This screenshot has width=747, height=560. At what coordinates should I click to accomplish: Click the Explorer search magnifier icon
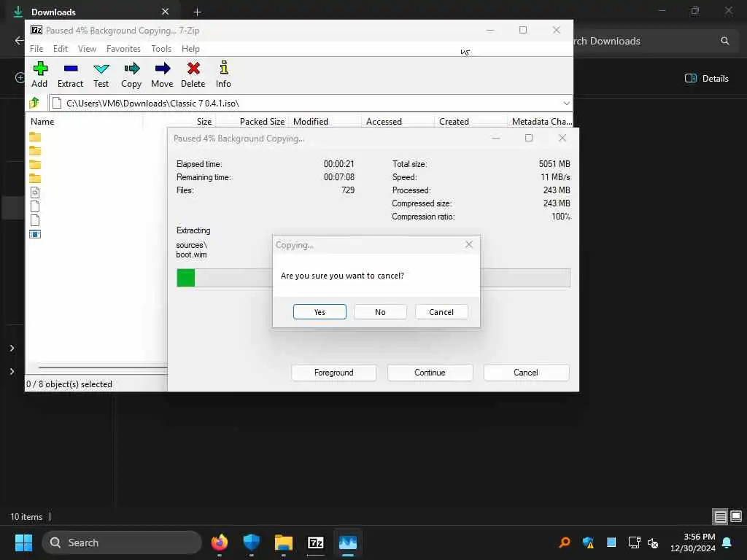pyautogui.click(x=724, y=41)
